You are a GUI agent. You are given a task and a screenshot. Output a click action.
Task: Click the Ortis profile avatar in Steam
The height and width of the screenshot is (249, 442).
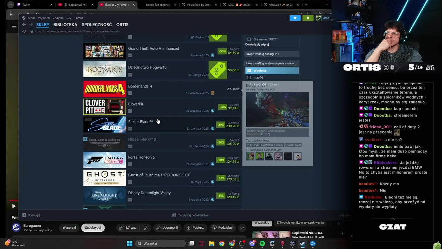318,18
